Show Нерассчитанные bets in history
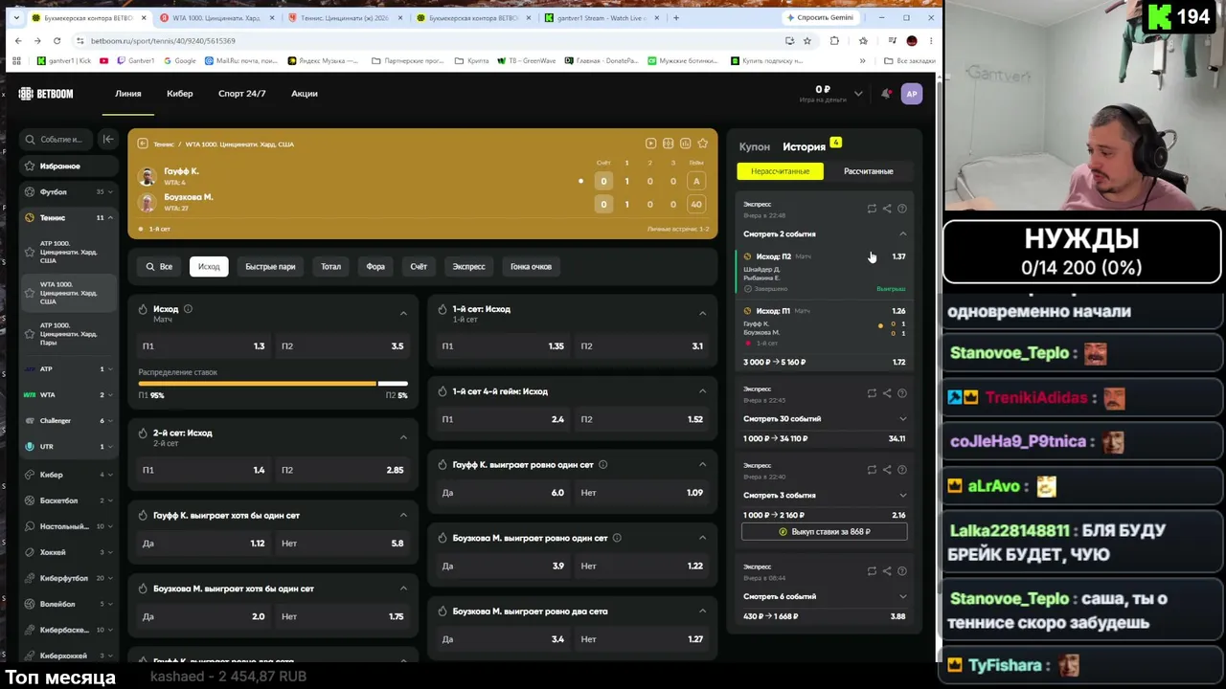 click(x=781, y=171)
